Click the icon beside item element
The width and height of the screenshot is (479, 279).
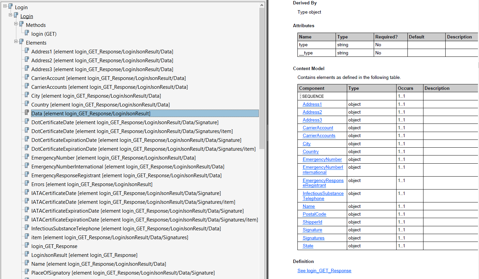[x=27, y=236]
